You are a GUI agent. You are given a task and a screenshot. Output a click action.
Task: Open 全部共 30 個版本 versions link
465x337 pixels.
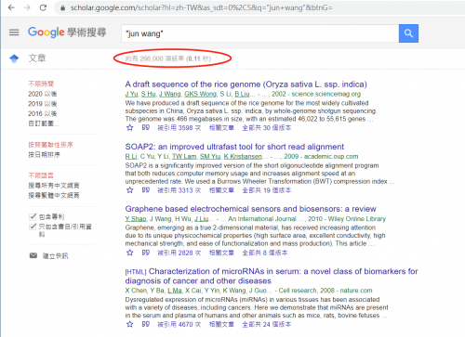tap(267, 127)
